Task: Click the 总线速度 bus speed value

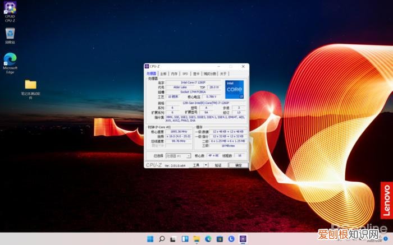Action: coord(179,141)
